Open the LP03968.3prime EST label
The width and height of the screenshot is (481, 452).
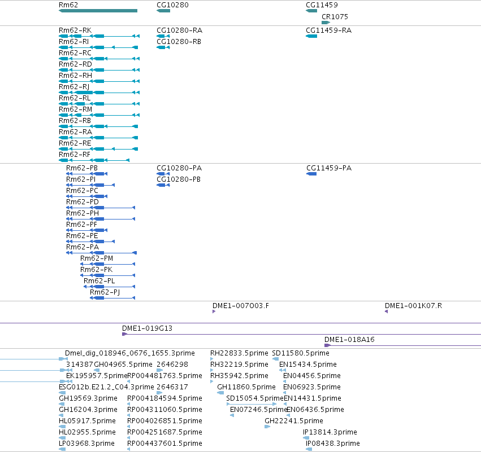click(86, 444)
